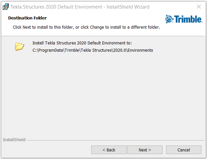The height and width of the screenshot is (159, 207).
Task: Click the Trimble globe logo icon
Action: (169, 19)
